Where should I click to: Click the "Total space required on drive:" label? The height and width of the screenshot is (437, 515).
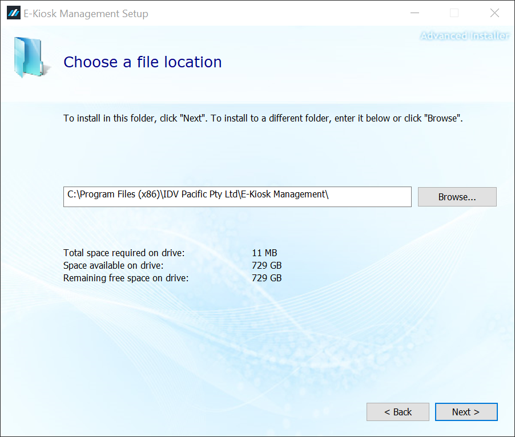124,253
